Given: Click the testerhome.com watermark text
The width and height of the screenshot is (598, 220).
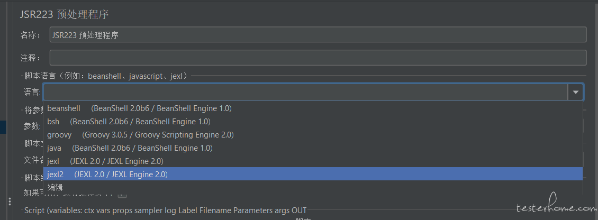Looking at the screenshot, I should [556, 207].
